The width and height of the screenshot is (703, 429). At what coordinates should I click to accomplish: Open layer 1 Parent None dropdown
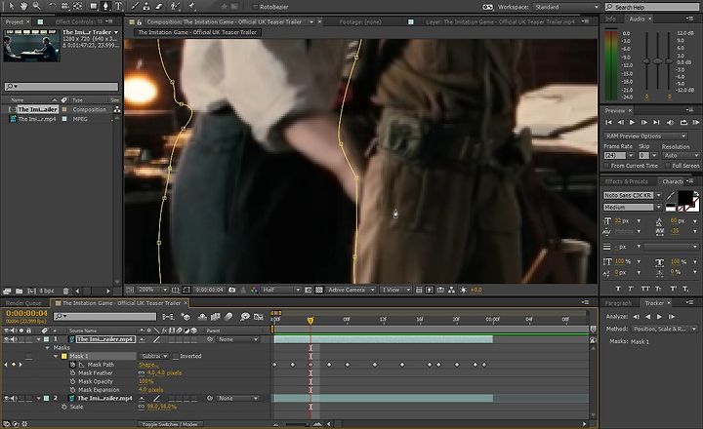point(237,339)
